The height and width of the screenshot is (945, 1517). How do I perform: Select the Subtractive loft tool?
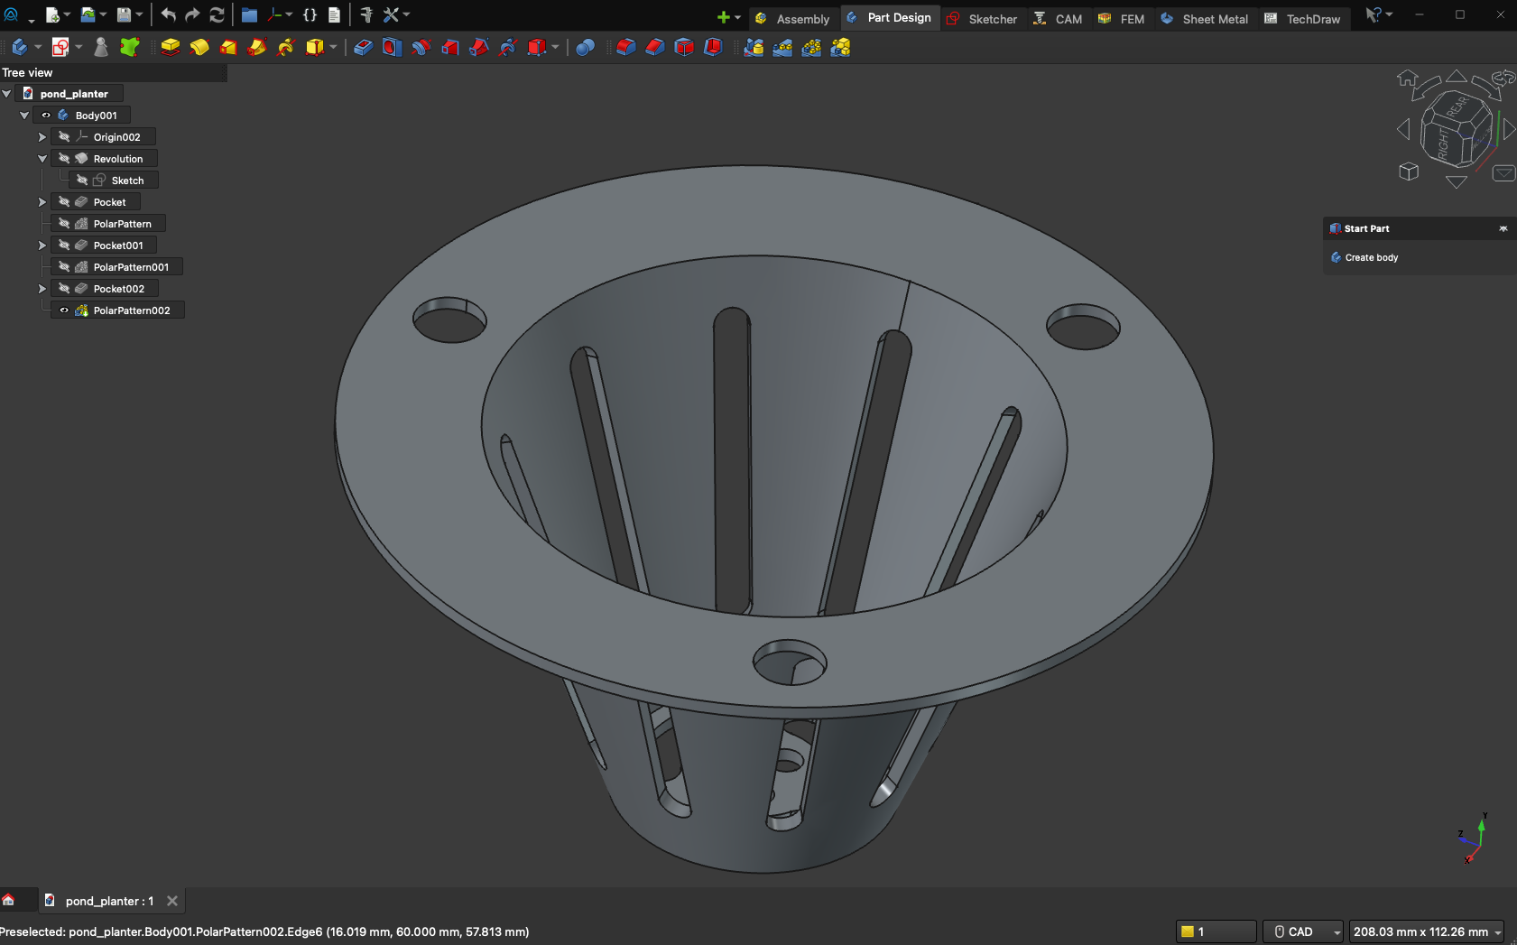click(x=449, y=47)
